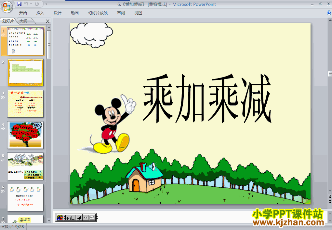
Task: Play animation star icon beside slide 4
Action: click(3, 129)
